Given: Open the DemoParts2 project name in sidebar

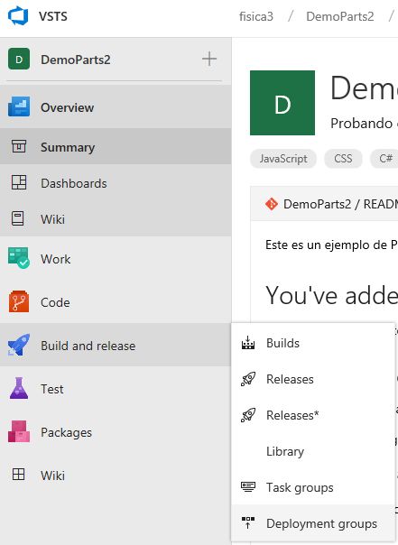Looking at the screenshot, I should tap(76, 60).
